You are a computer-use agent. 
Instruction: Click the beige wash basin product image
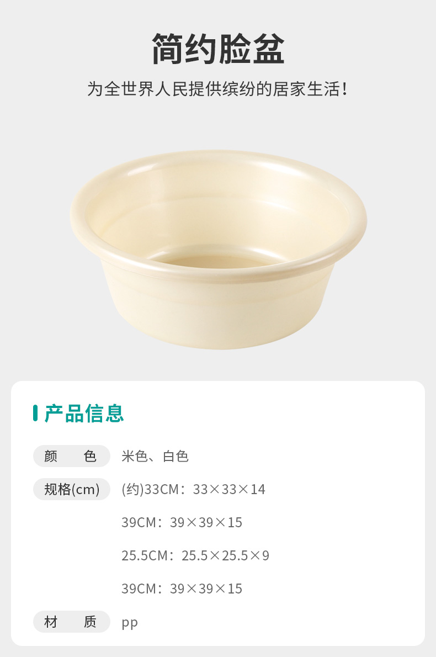click(218, 250)
